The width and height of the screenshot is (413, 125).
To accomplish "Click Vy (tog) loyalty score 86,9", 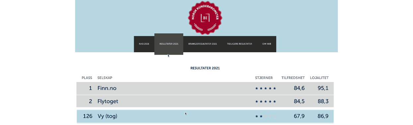I will pyautogui.click(x=323, y=116).
